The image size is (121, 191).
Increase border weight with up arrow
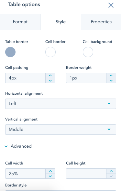[111, 76]
